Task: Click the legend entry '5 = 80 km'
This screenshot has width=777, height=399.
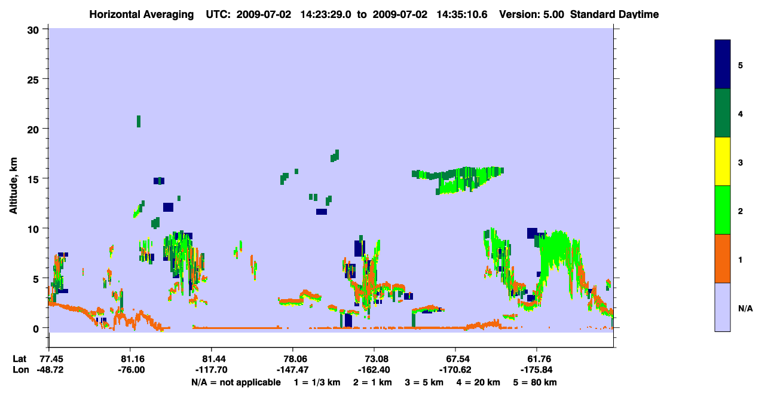Action: pos(535,382)
